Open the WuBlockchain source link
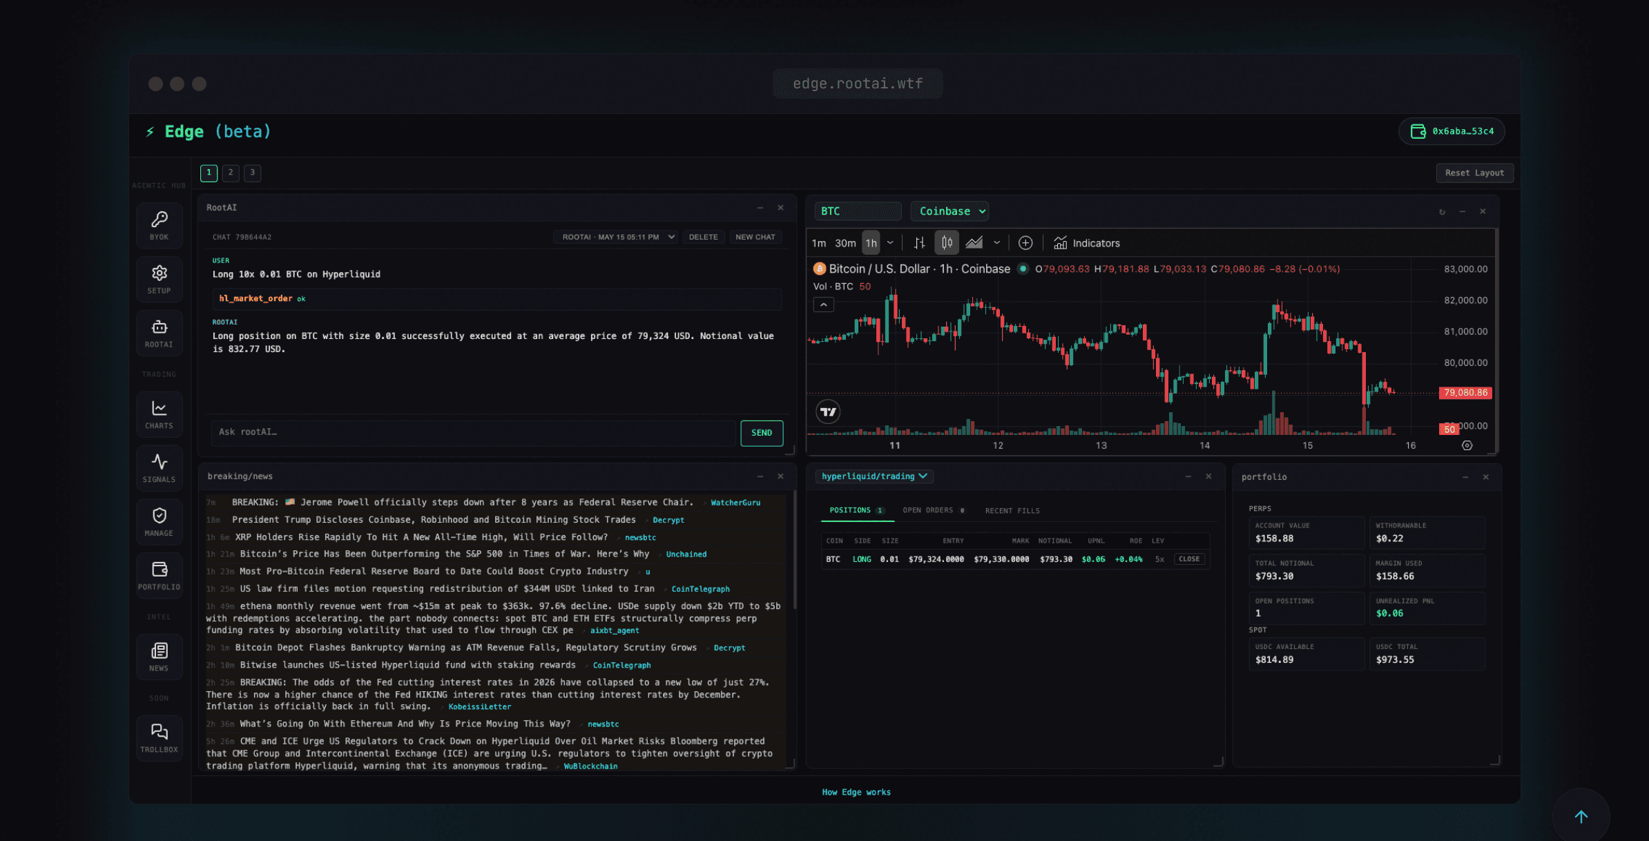This screenshot has width=1649, height=841. tap(590, 766)
